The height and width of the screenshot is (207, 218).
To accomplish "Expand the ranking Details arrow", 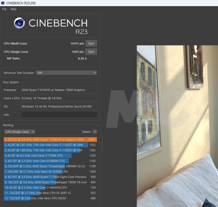I will (x=95, y=132).
